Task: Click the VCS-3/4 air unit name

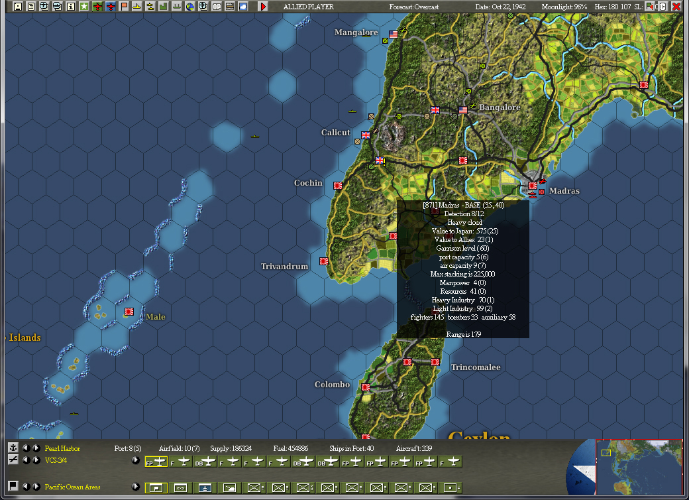Action: click(56, 460)
